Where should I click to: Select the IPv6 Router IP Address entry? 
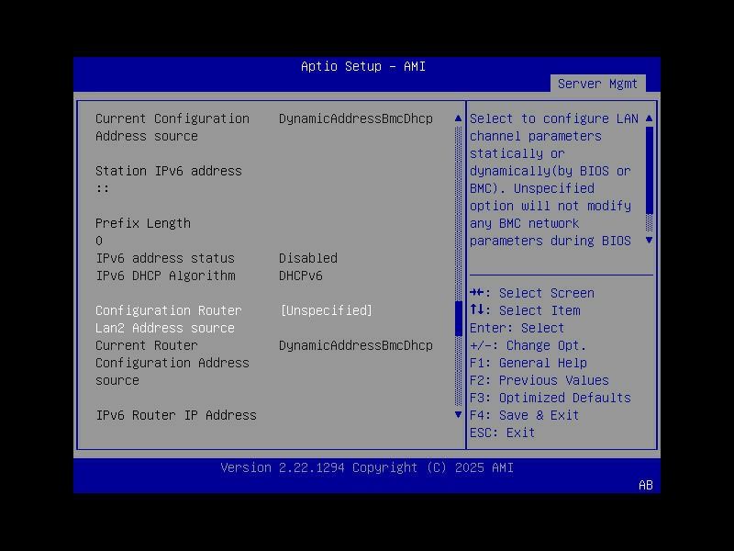click(x=176, y=415)
